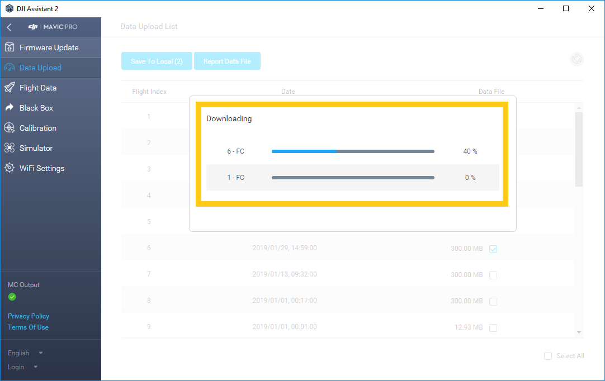
Task: Click the DJI Mavic Pro logo
Action: [53, 27]
